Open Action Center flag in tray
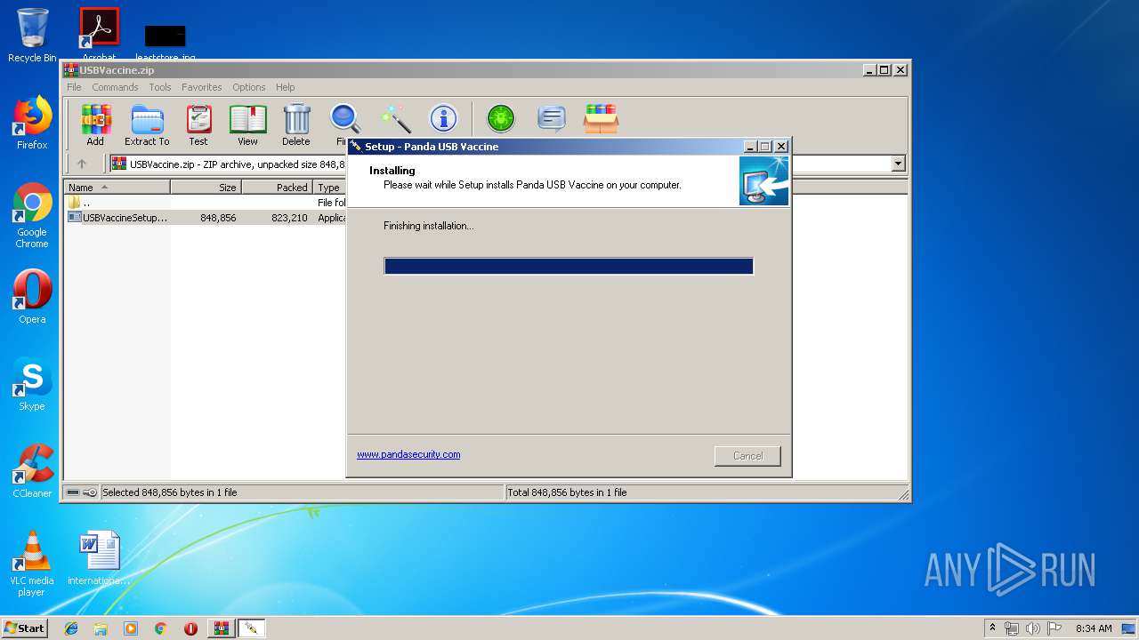The width and height of the screenshot is (1139, 640). [x=1054, y=628]
